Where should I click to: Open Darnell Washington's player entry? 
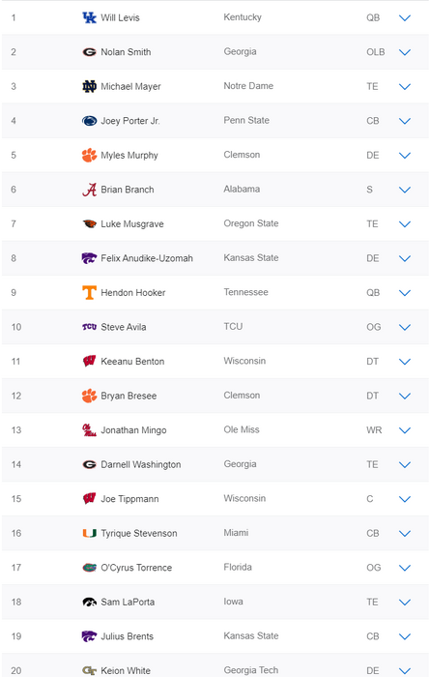click(141, 464)
